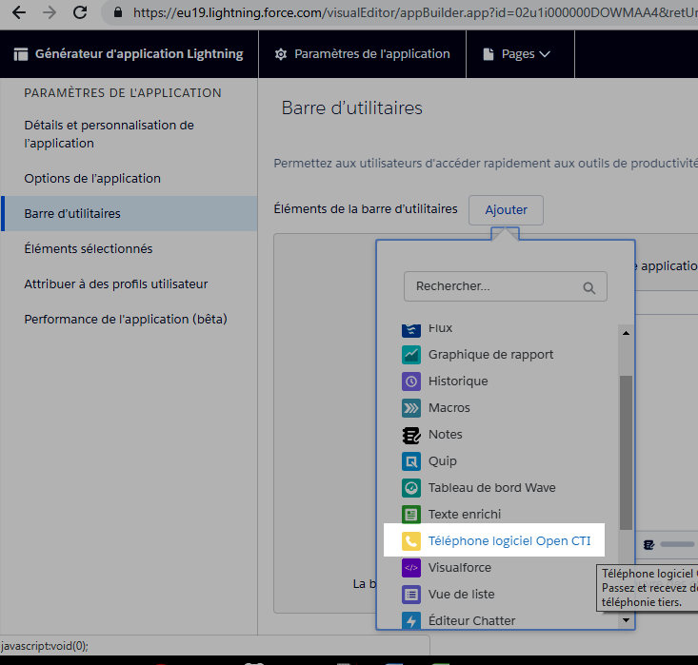This screenshot has height=665, width=698.
Task: Open Performance de l'application (bêta)
Action: (x=126, y=319)
